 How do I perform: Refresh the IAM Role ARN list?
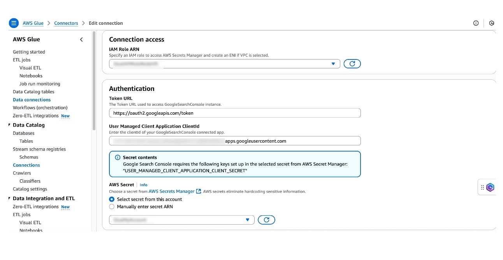click(352, 64)
